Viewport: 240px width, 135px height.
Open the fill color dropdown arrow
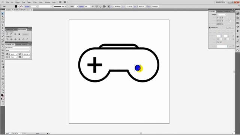pos(18,6)
